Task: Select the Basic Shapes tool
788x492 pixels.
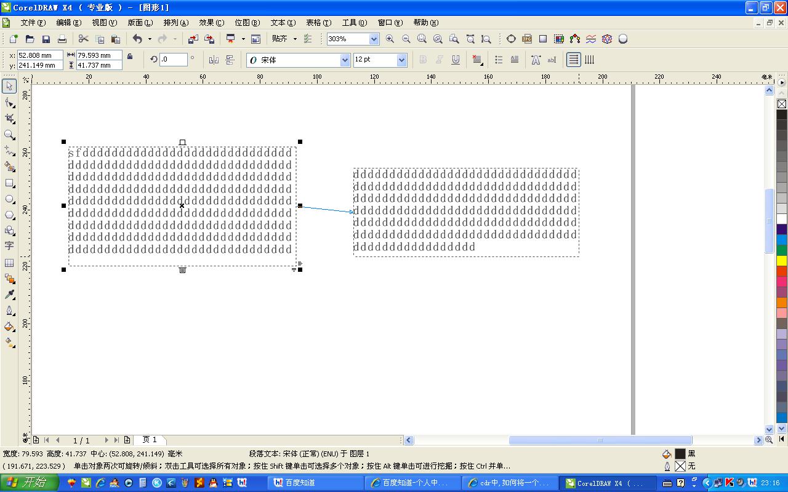Action: click(x=9, y=231)
